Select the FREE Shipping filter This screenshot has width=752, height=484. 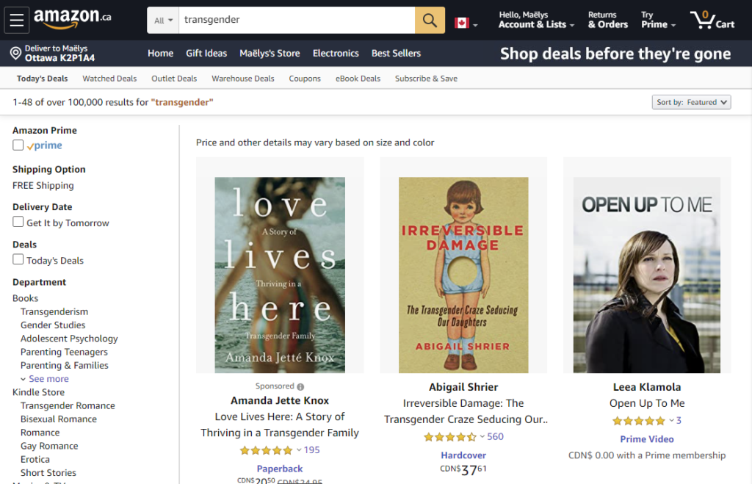(x=43, y=186)
